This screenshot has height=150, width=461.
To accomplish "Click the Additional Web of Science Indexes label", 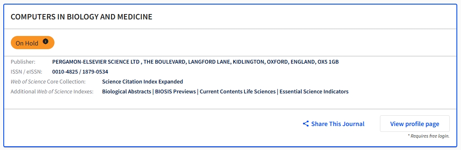I will coord(52,91).
